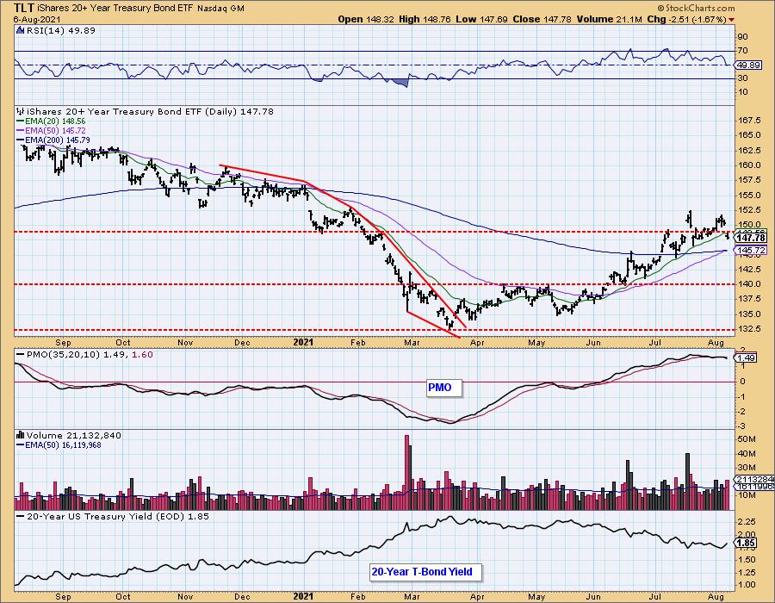Viewport: 775px width, 603px height.
Task: Click the RSI(14) legend icon
Action: click(x=21, y=30)
